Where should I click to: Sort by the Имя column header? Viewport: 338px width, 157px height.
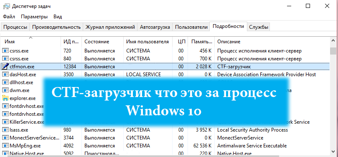pos(30,42)
